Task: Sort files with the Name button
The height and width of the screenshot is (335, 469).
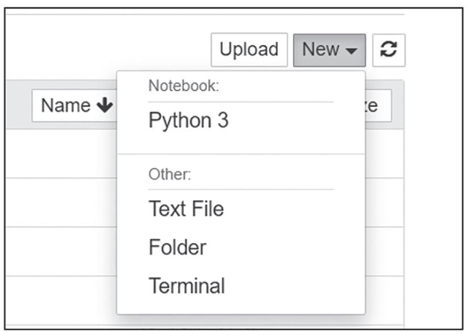Action: click(x=74, y=105)
